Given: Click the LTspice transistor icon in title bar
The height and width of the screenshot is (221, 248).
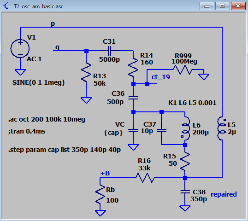Looking at the screenshot, I should pyautogui.click(x=6, y=6).
